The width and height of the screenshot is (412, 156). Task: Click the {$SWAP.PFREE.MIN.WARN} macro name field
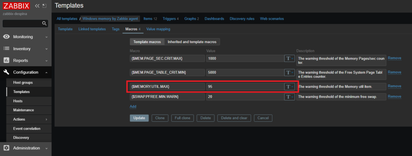tap(167, 97)
